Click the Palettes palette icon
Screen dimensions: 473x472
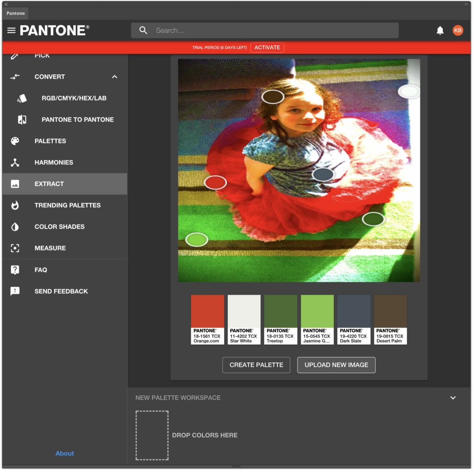(x=15, y=141)
